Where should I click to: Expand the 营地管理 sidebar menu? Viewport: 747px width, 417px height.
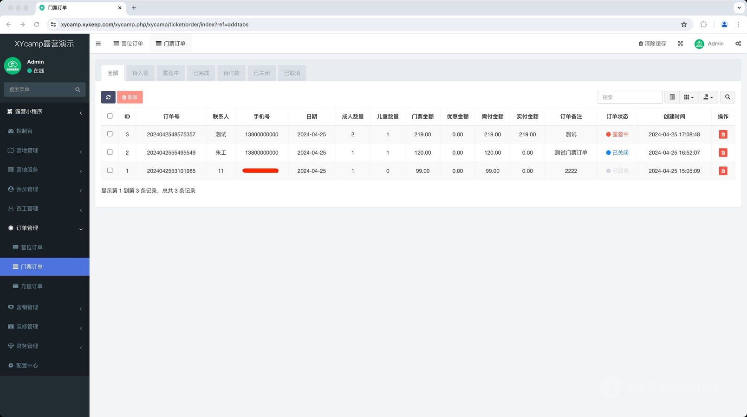[x=45, y=151]
